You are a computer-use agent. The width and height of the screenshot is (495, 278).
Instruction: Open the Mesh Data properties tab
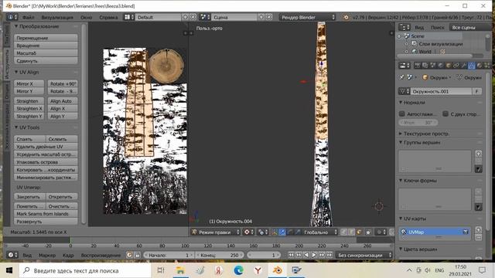coord(471,66)
